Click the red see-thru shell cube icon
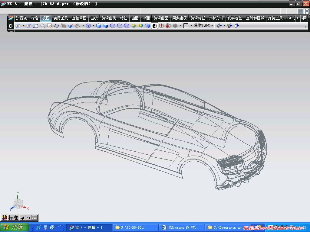 click(x=161, y=26)
